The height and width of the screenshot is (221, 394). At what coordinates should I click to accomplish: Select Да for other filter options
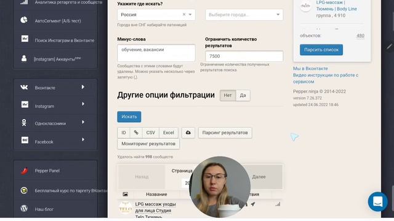243,95
